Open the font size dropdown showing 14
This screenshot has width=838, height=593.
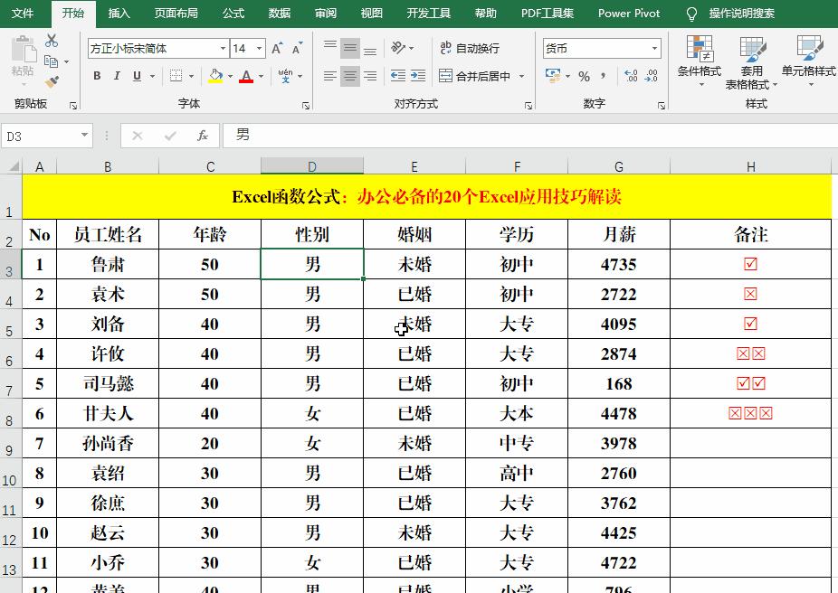tap(259, 48)
